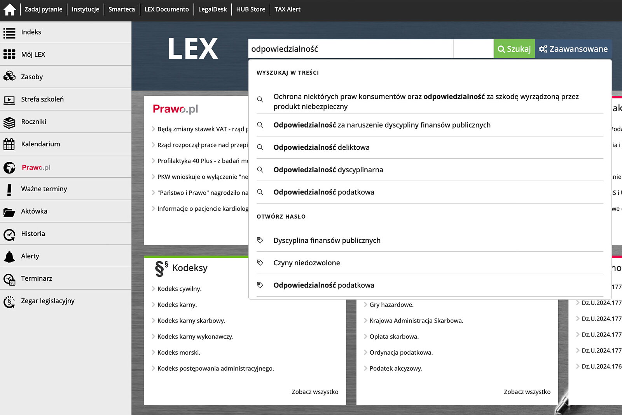Open Kodeks karny skarbowy link
The width and height of the screenshot is (622, 415).
click(x=191, y=321)
